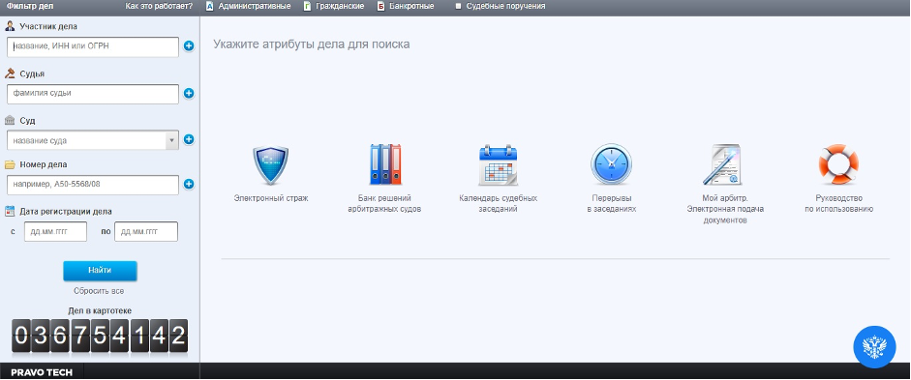This screenshot has width=911, height=380.
Task: Click the round blue eagle emblem button
Action: tap(874, 347)
